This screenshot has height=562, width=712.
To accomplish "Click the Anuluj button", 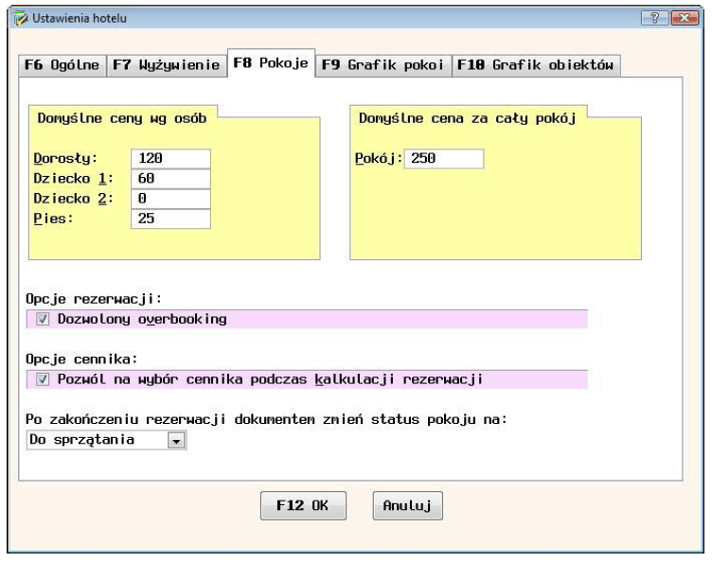I will (407, 506).
